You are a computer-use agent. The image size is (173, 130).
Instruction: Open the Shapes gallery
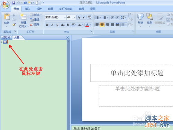[x=140, y=20]
